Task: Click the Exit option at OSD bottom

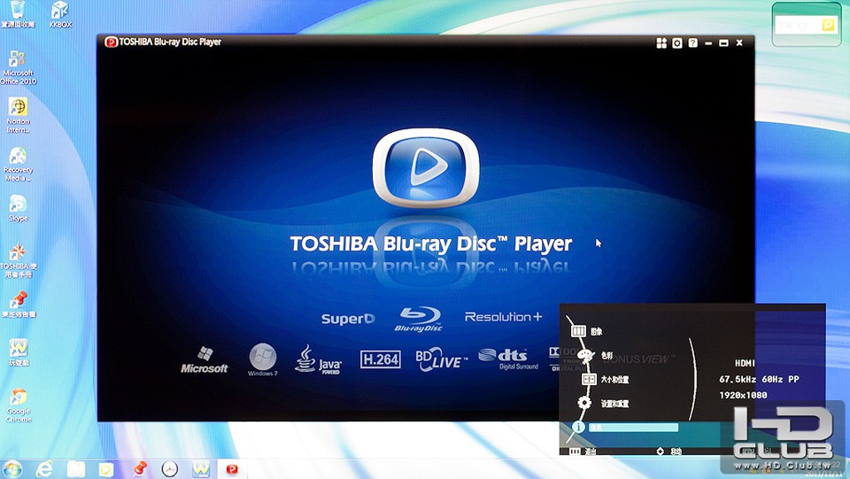Action: pos(583,451)
